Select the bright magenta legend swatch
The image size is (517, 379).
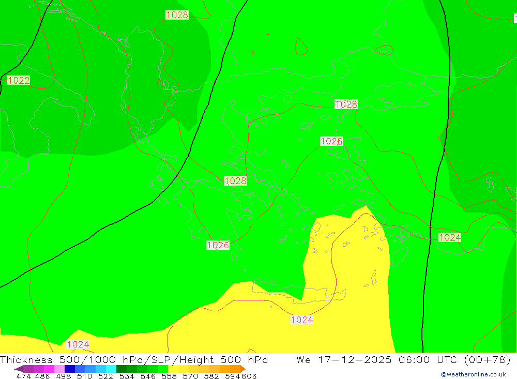pyautogui.click(x=49, y=369)
